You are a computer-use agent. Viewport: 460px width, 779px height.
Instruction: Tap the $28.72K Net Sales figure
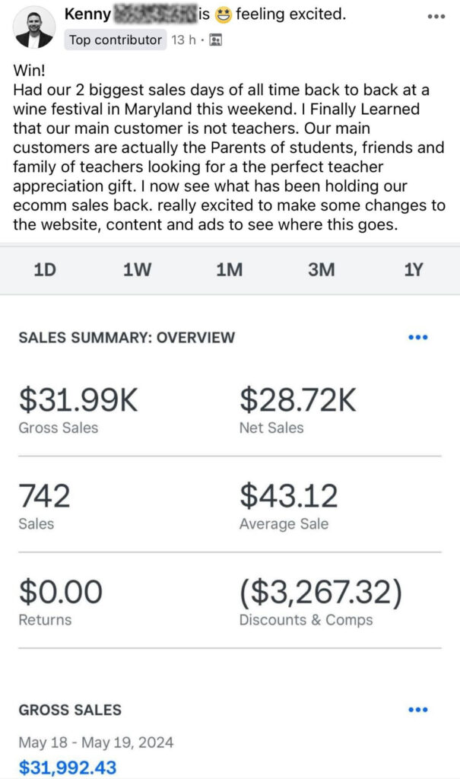(x=297, y=400)
